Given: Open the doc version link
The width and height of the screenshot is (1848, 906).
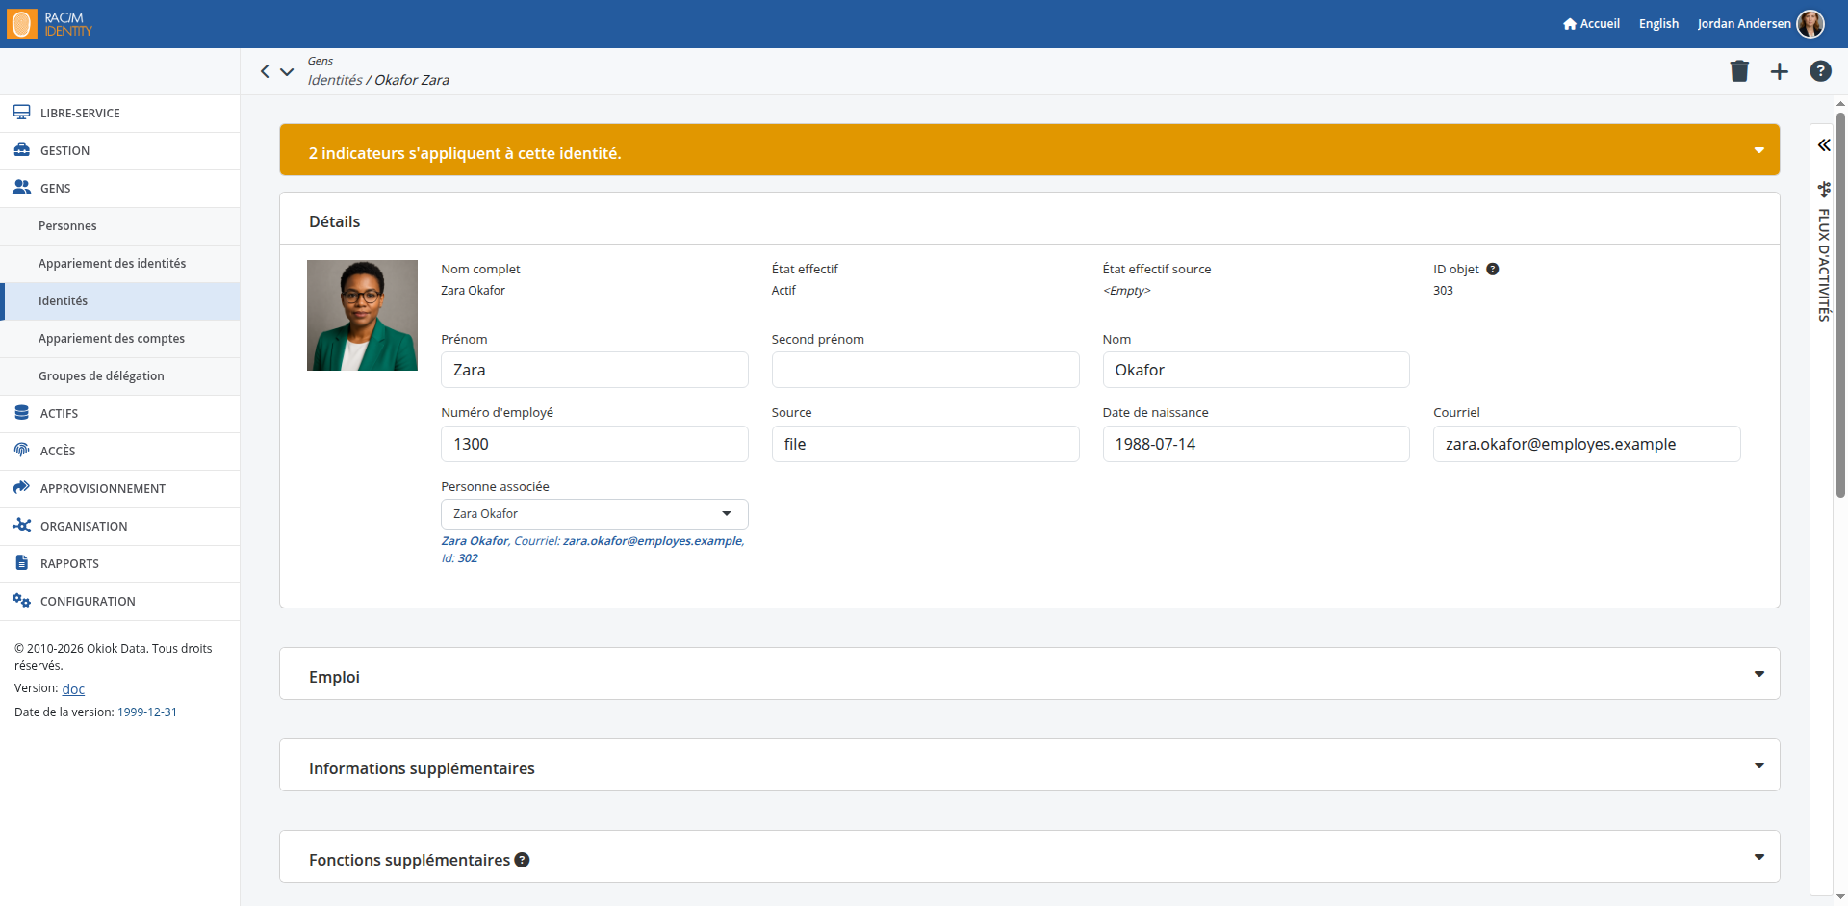Looking at the screenshot, I should [x=73, y=689].
